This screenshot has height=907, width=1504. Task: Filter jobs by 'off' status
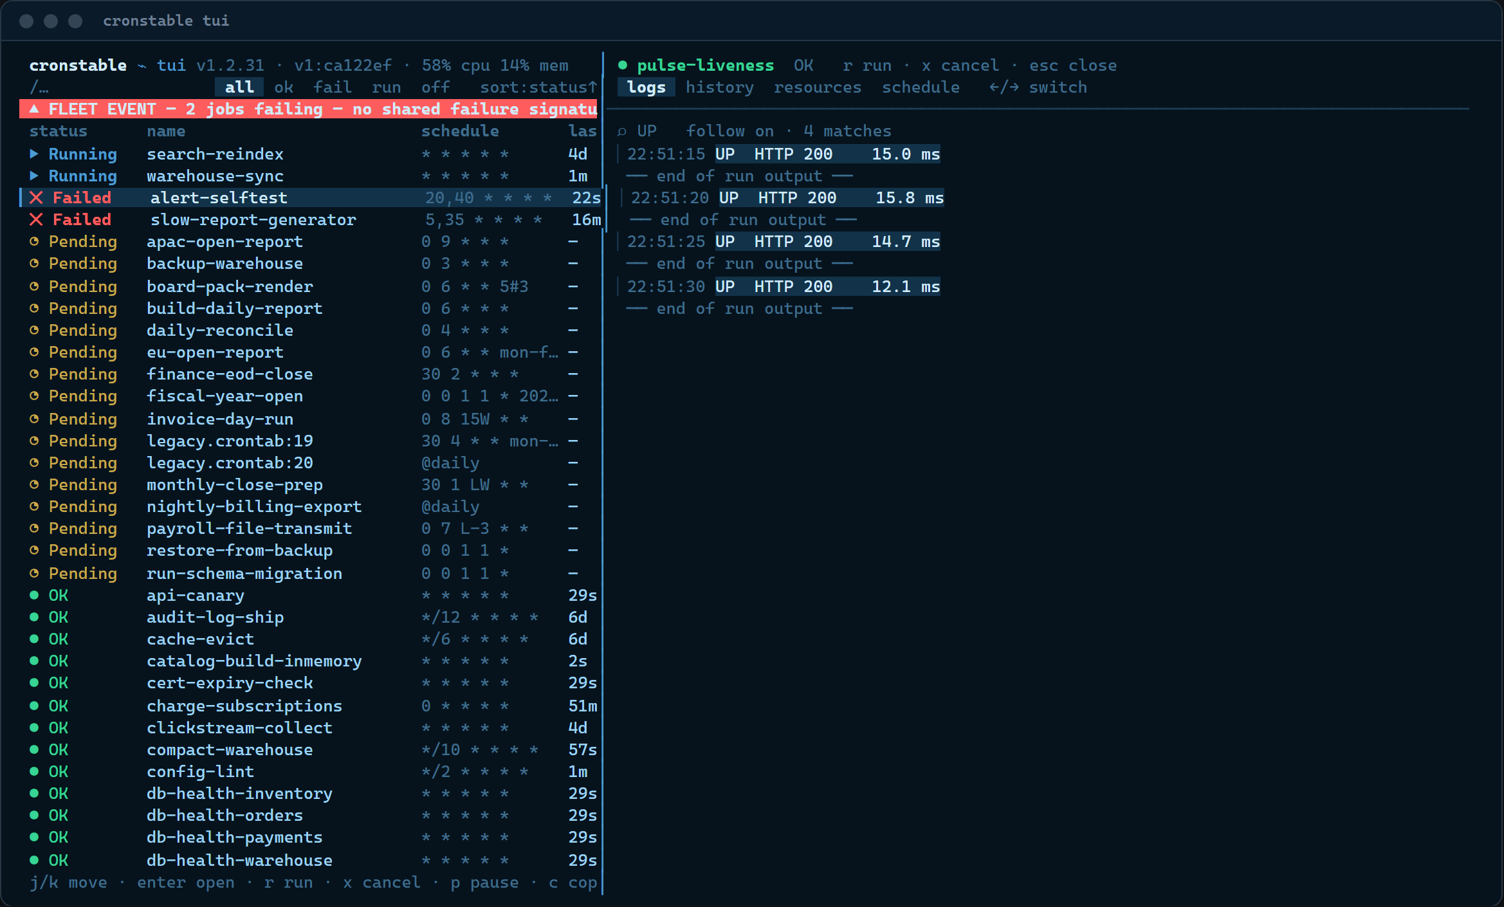click(436, 87)
